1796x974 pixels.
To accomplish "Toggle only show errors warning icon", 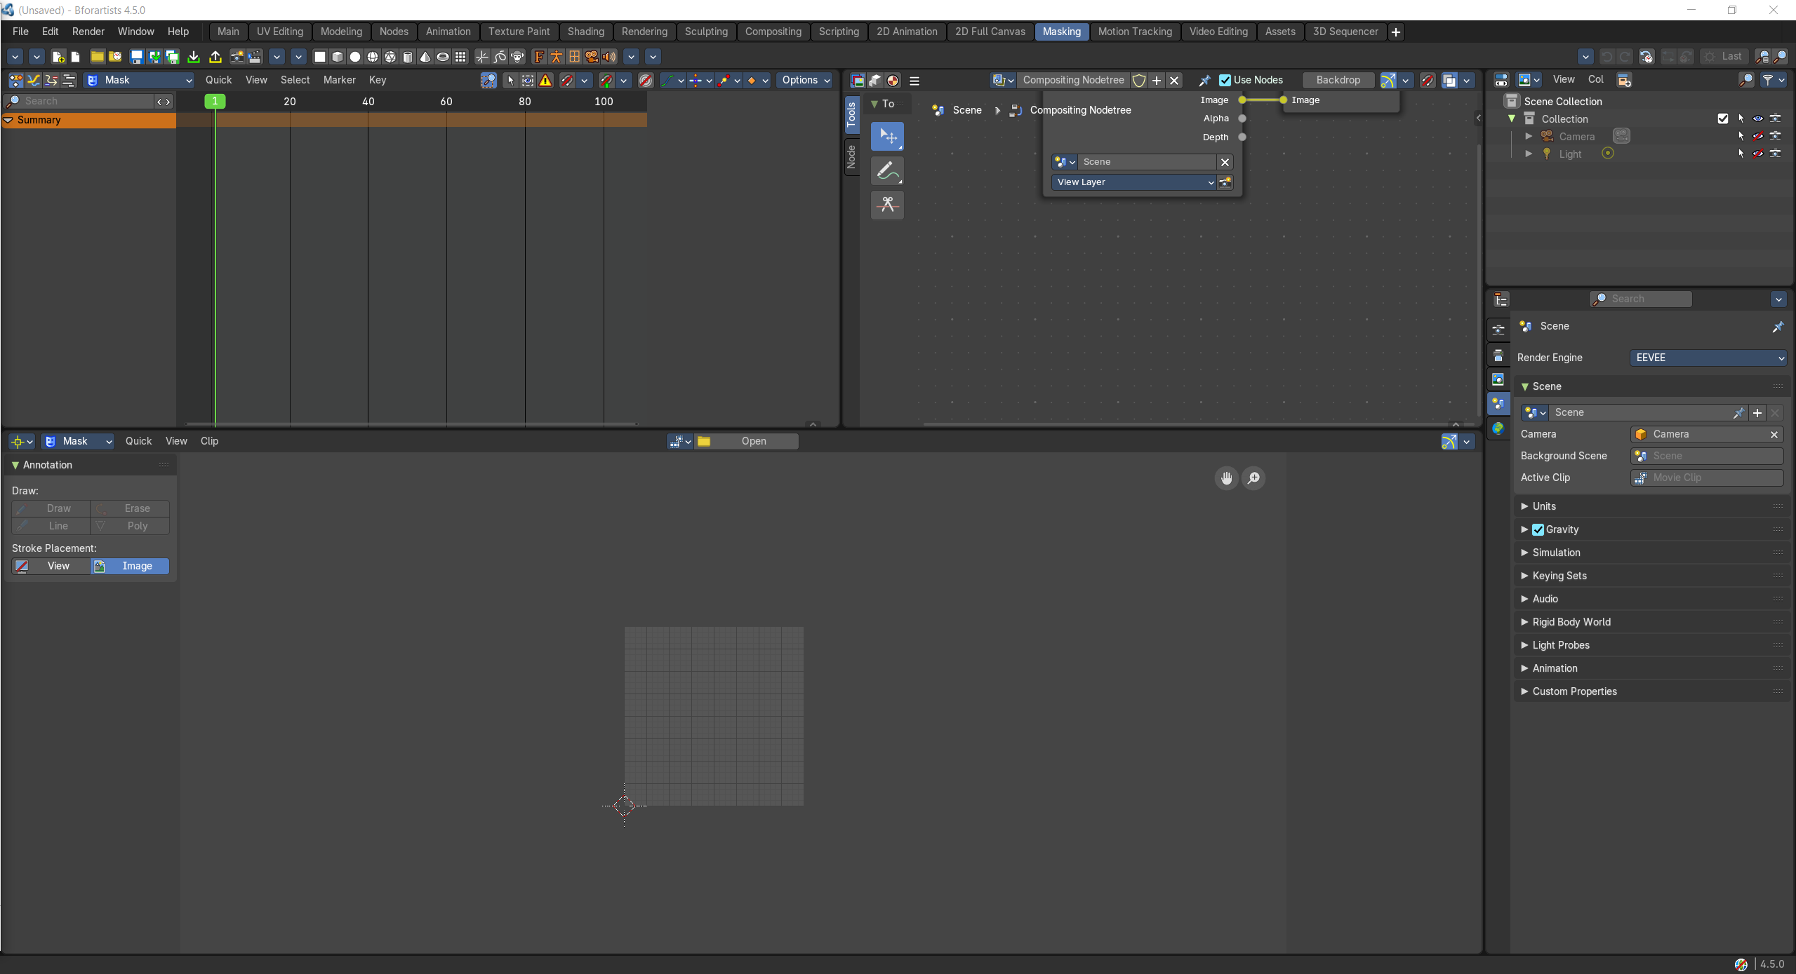I will 545,80.
